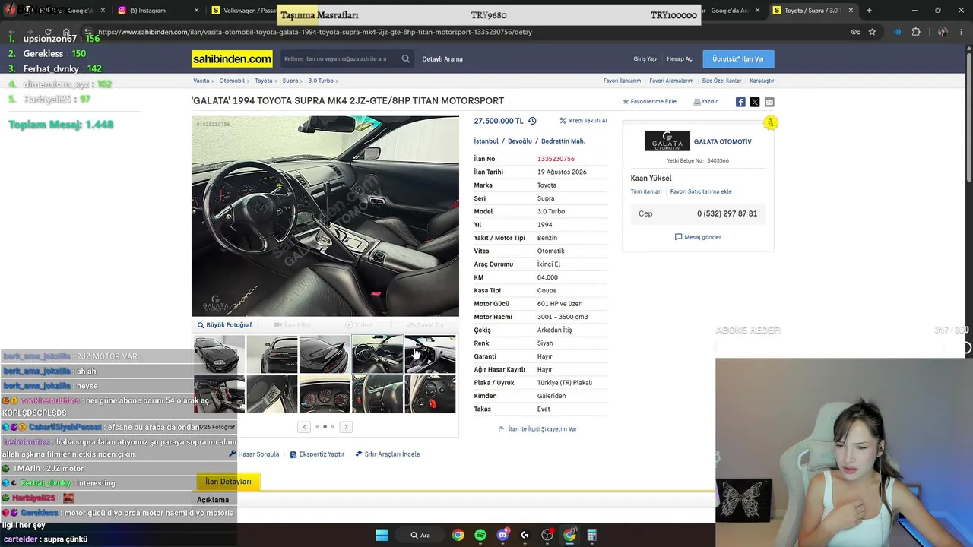
Task: Click the star icon to add favorites
Action: tap(626, 101)
